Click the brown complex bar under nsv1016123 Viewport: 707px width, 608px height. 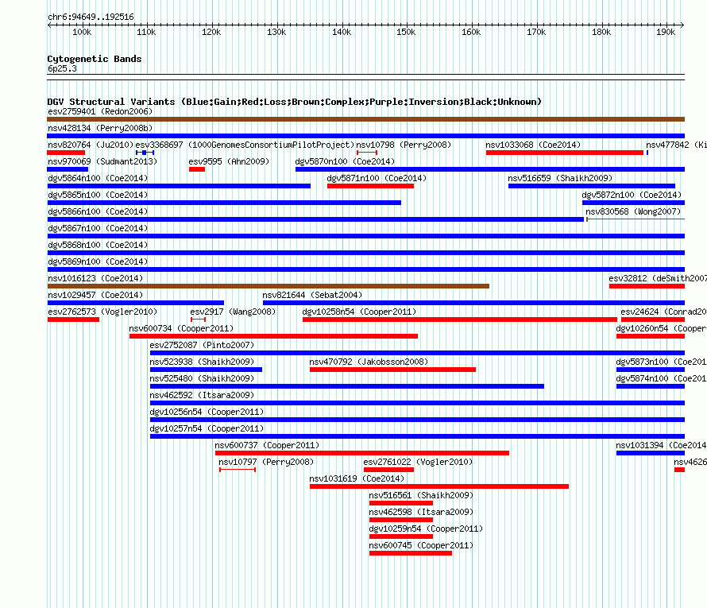click(268, 286)
